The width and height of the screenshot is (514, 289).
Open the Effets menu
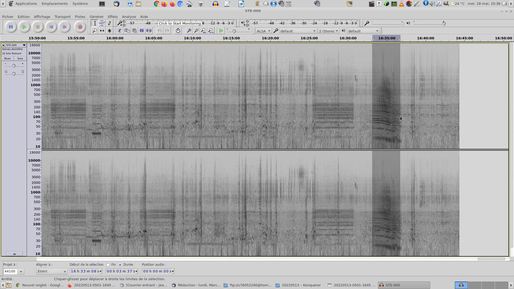point(113,17)
